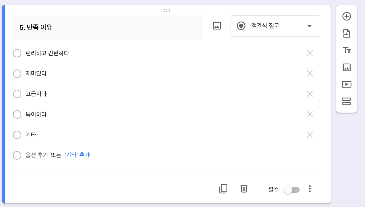This screenshot has width=365, height=207.
Task: Open the three-dot more options menu
Action: click(310, 189)
